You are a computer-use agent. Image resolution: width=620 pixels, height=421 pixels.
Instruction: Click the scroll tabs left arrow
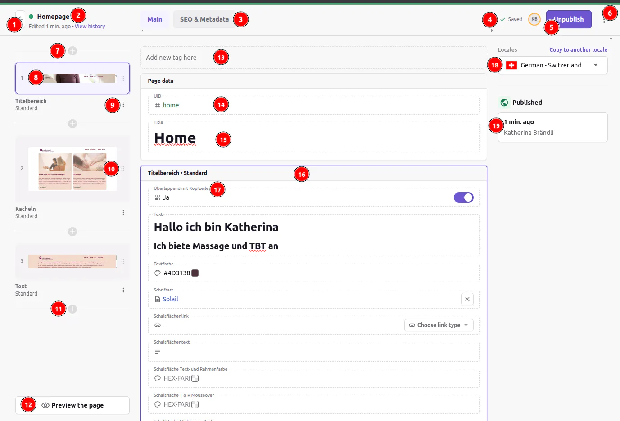143,31
